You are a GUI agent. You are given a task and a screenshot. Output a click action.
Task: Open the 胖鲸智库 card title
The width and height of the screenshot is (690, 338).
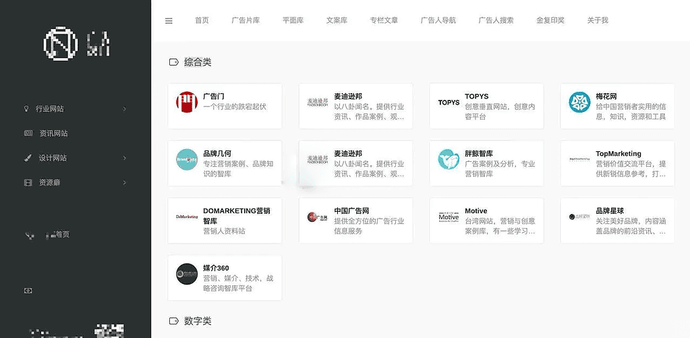click(x=479, y=154)
